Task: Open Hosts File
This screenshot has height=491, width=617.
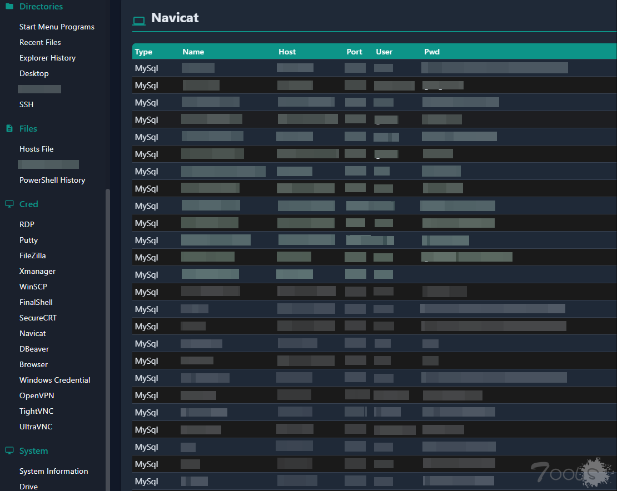Action: (36, 149)
